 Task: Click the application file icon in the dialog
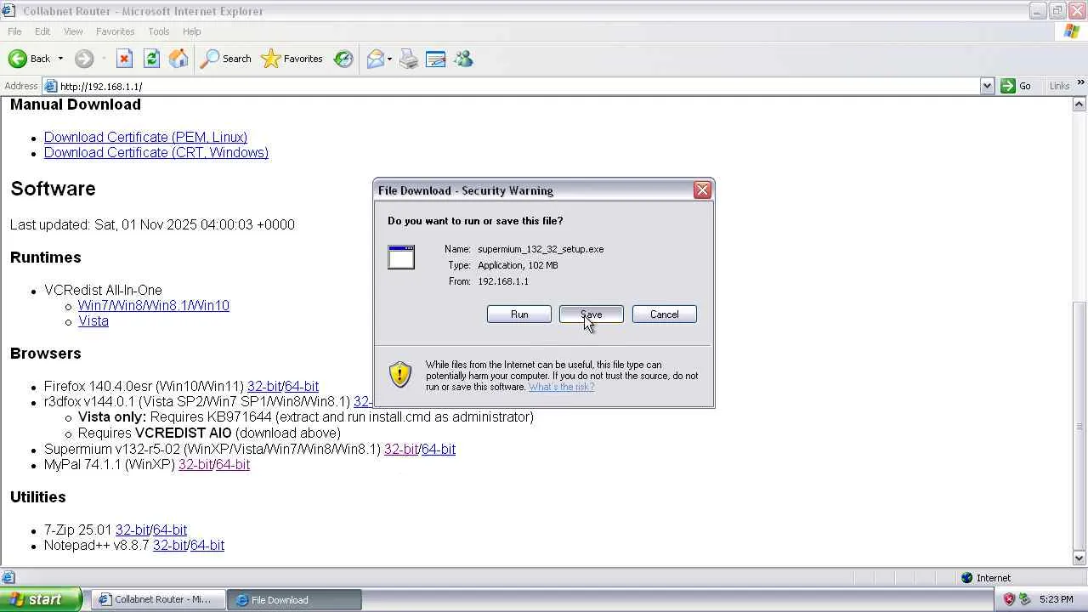click(x=401, y=257)
